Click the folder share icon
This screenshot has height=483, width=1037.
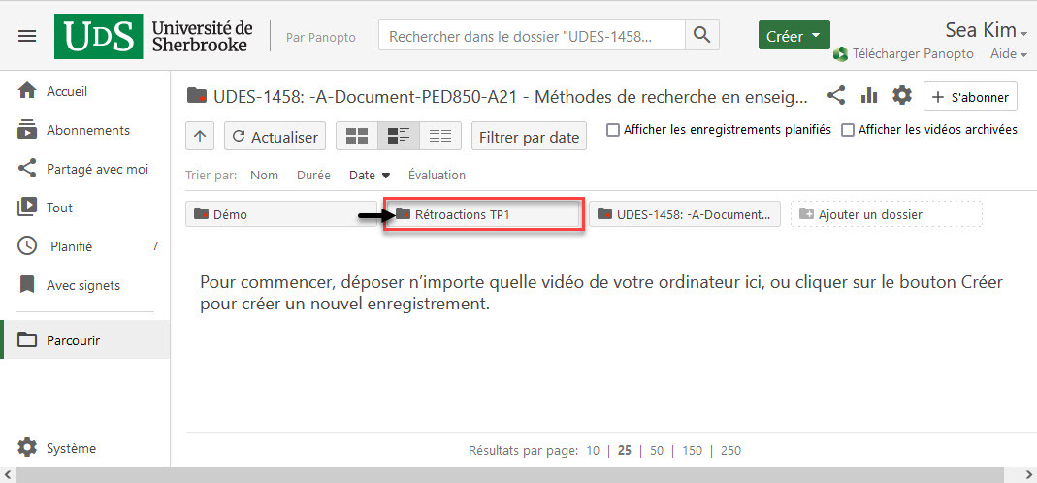point(835,95)
